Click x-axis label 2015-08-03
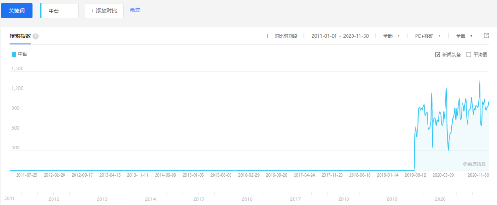 pyautogui.click(x=221, y=175)
